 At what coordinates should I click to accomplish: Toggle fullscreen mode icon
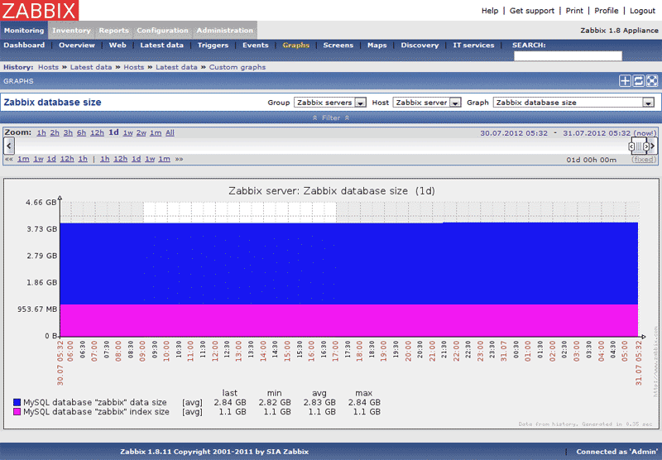(652, 81)
